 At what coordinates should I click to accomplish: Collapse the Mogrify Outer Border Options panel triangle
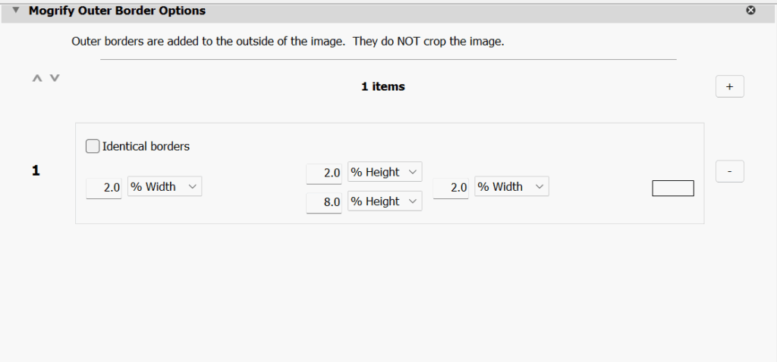(x=15, y=11)
